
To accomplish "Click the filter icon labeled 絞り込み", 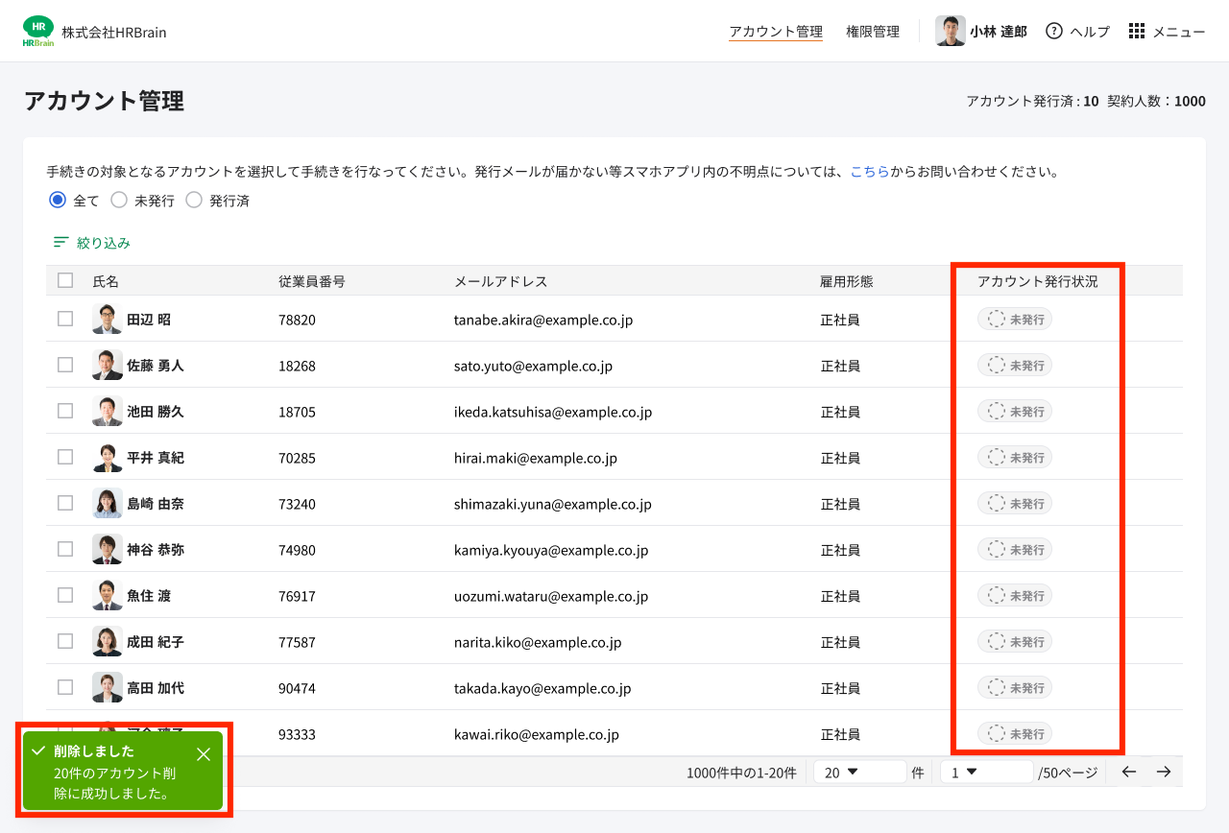I will [x=61, y=243].
